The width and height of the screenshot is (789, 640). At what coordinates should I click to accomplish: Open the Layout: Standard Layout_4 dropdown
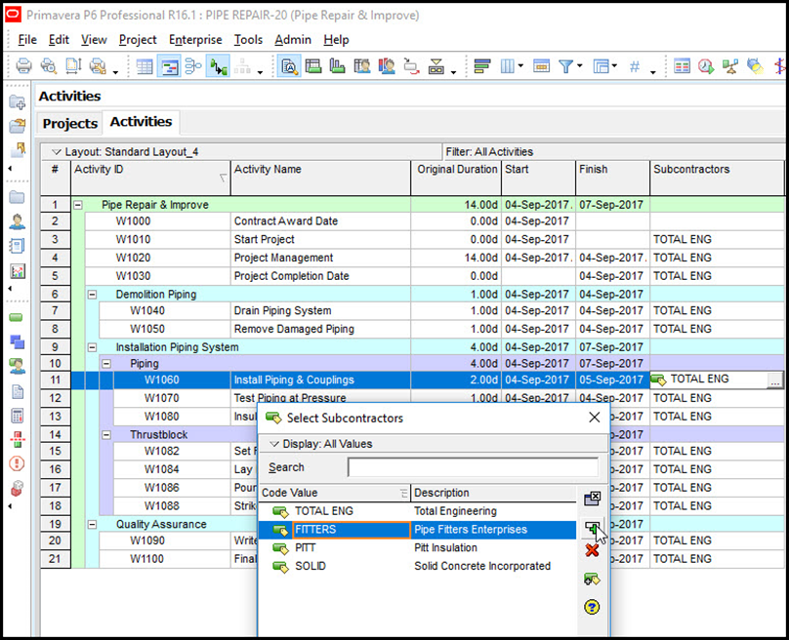pos(56,152)
